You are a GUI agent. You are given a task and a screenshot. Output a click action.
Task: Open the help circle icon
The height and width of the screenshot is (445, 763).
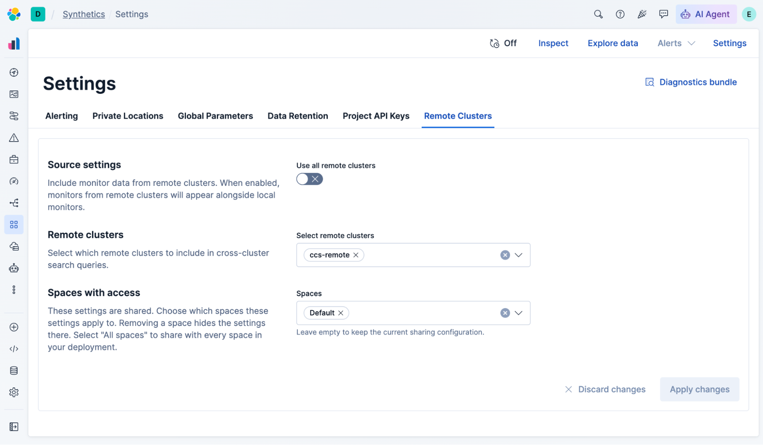click(620, 14)
